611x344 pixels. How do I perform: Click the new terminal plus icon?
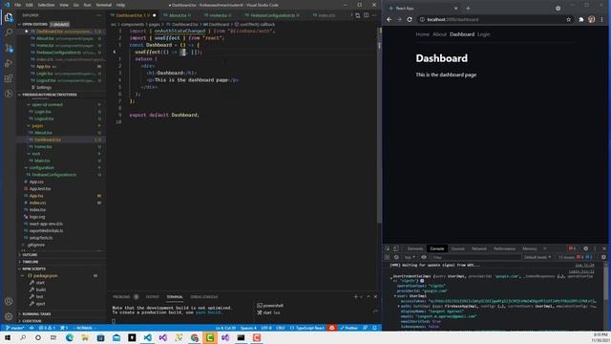355,297
